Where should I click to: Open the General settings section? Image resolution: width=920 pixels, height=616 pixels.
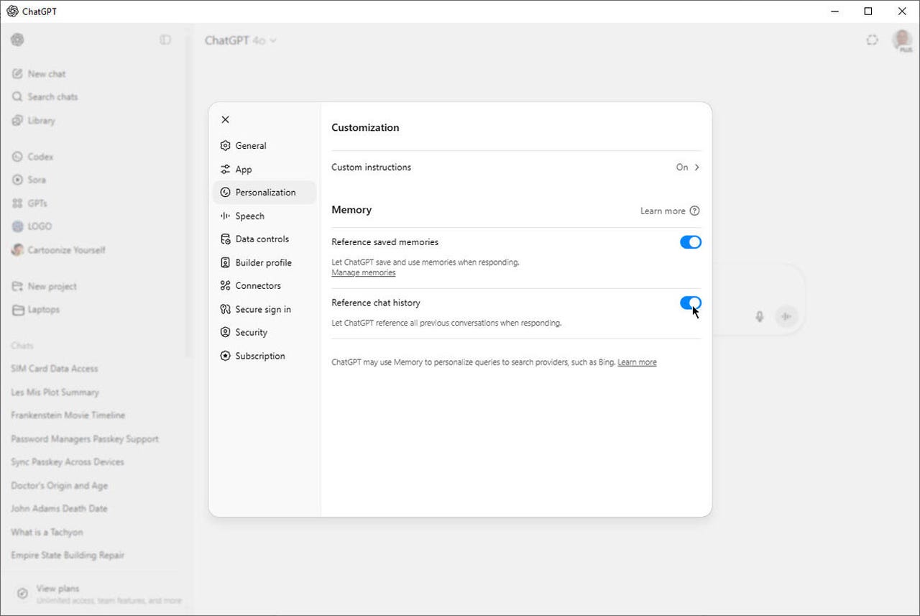coord(264,145)
